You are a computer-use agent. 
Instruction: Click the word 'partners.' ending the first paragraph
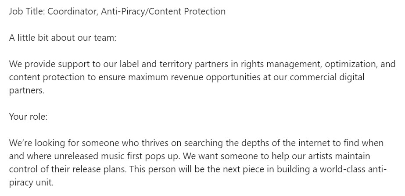tap(27, 90)
